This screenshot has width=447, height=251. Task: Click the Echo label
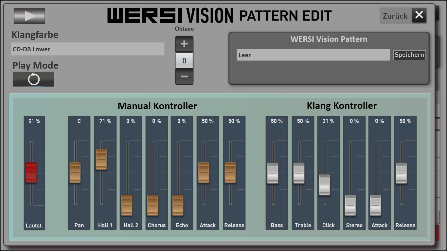(x=182, y=225)
